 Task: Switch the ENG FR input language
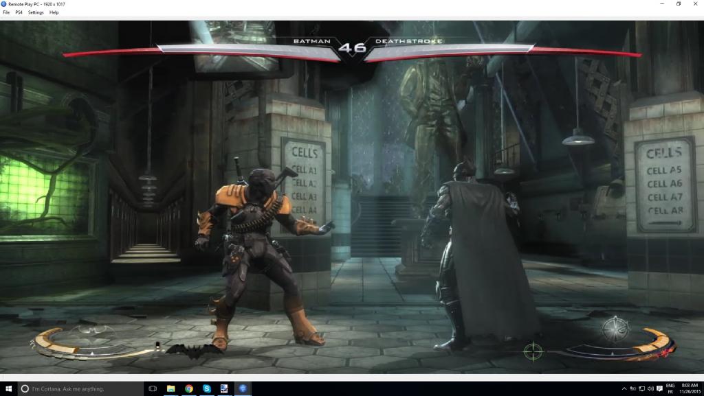(670, 388)
